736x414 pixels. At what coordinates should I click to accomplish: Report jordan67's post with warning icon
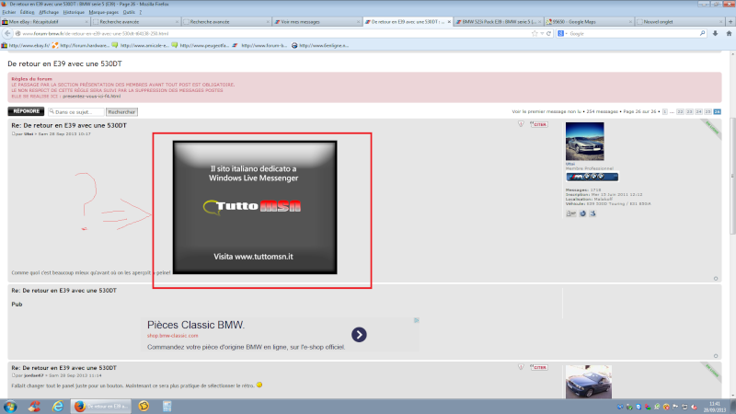[x=521, y=367]
